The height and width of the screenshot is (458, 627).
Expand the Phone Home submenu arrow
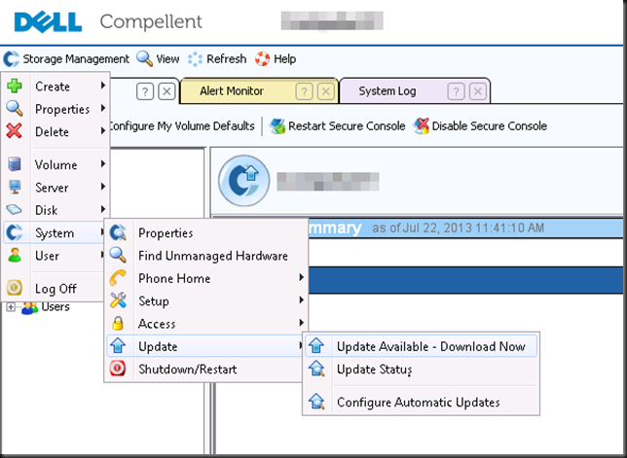click(302, 277)
